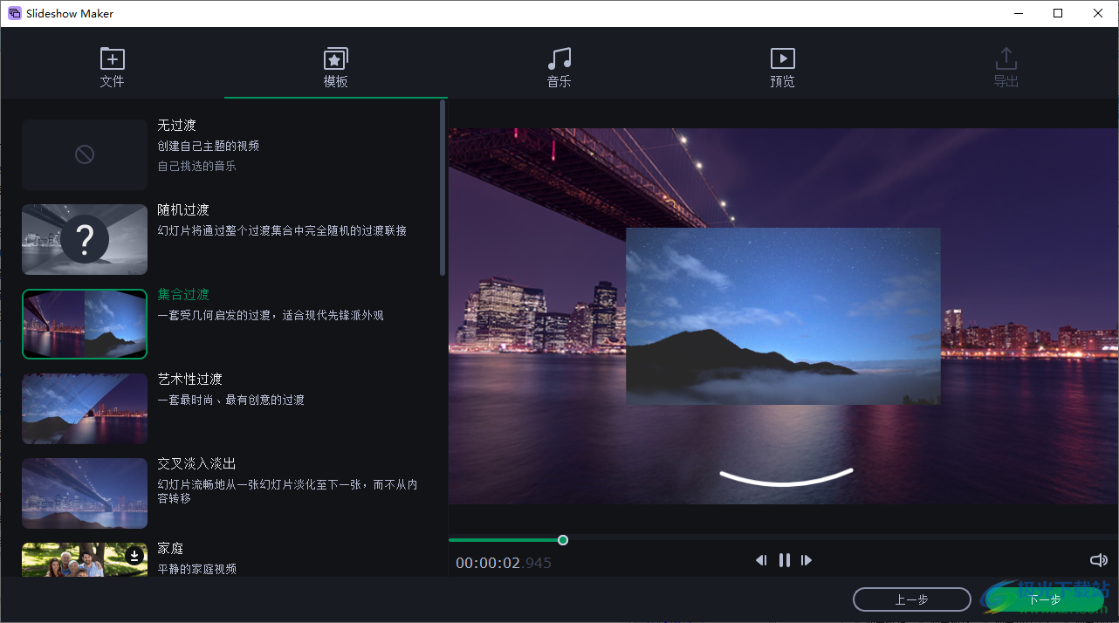Step to the next frame

807,560
